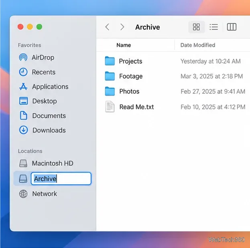The width and height of the screenshot is (250, 248).
Task: Switch to icon grid view
Action: tap(196, 27)
